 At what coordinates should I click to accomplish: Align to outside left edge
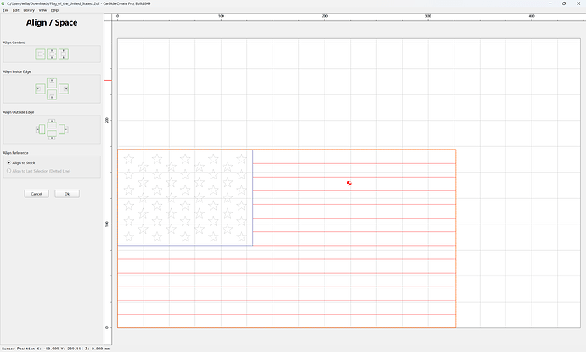[x=41, y=129]
